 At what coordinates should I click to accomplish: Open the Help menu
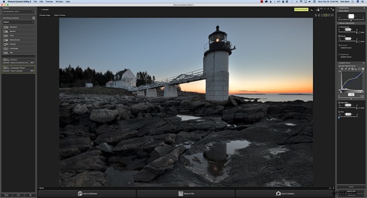point(68,2)
